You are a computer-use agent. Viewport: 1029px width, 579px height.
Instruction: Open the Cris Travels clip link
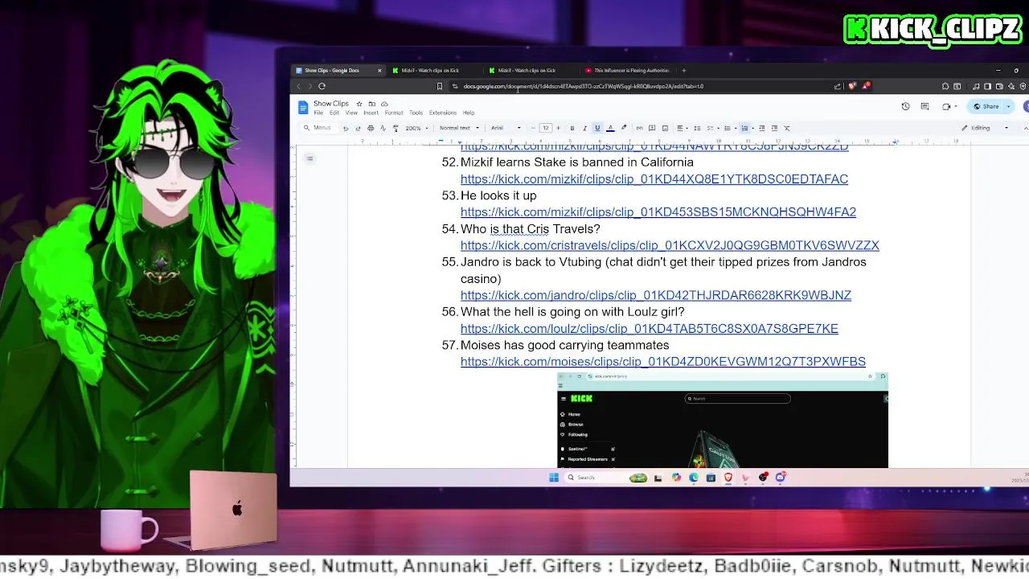point(670,245)
